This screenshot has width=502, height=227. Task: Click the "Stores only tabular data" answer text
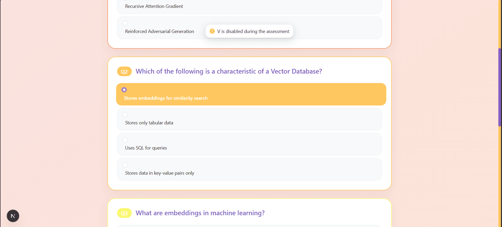pos(149,123)
